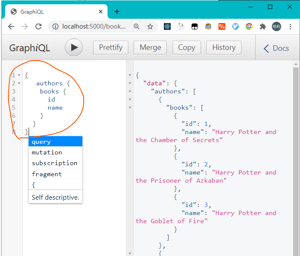The image size is (300, 256).
Task: Choose 'mutation' from autocomplete list
Action: [x=55, y=152]
